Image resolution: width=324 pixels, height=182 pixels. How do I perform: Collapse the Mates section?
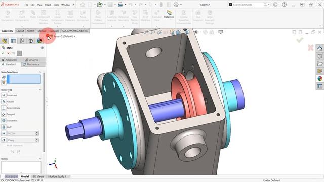tap(40, 159)
